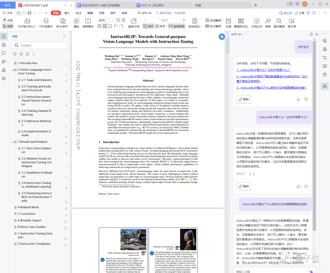Select the 手型 hand tool mode
This screenshot has height=273, width=330.
click(8, 20)
